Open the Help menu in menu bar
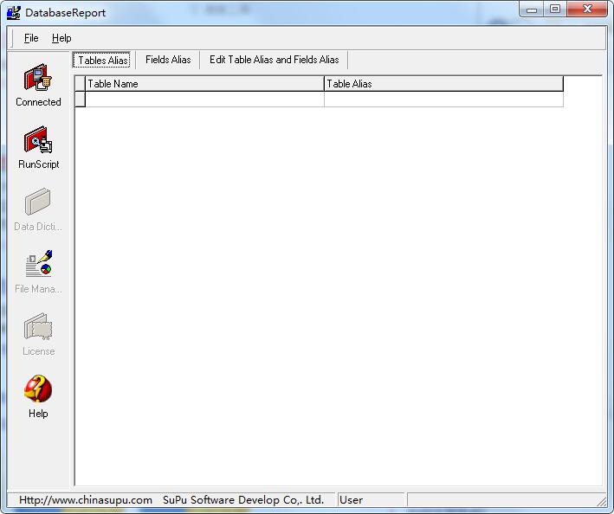Screen dimensions: 614x514 pos(61,38)
